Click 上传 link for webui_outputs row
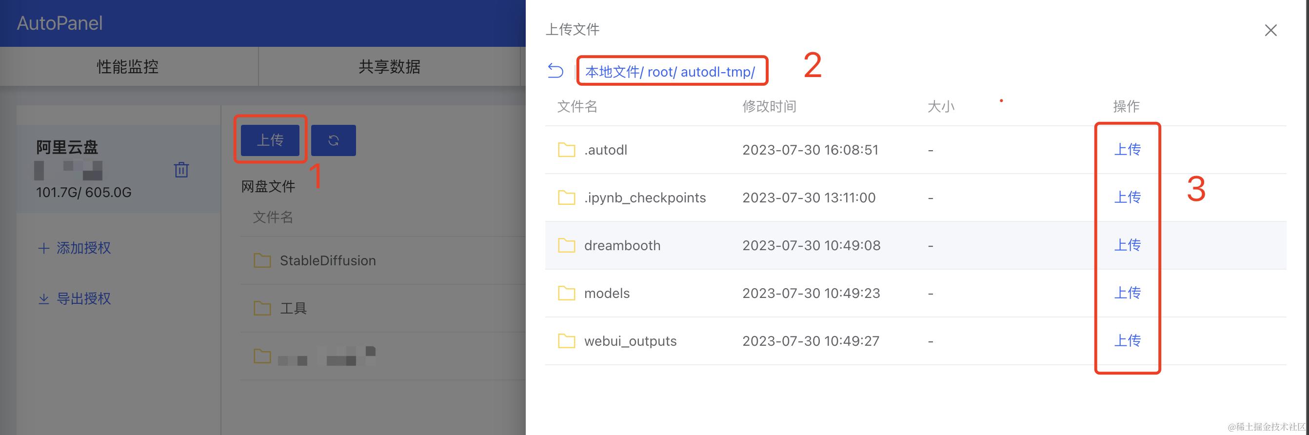Screen dimensions: 1309x435 [1127, 340]
